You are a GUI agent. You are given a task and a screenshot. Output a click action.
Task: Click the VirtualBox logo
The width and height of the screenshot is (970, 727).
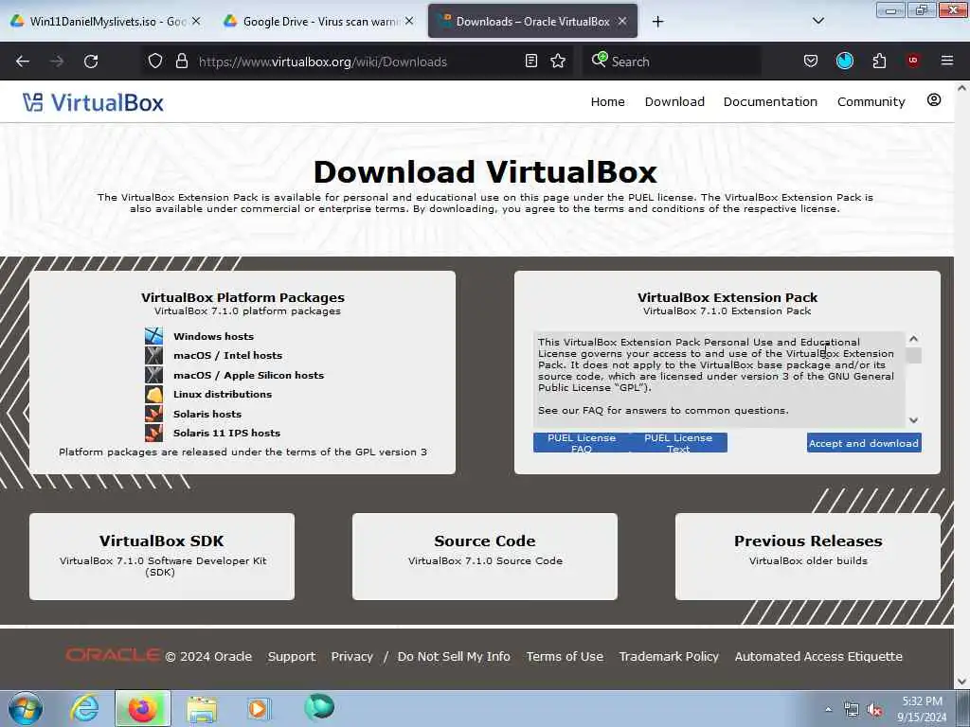coord(94,102)
